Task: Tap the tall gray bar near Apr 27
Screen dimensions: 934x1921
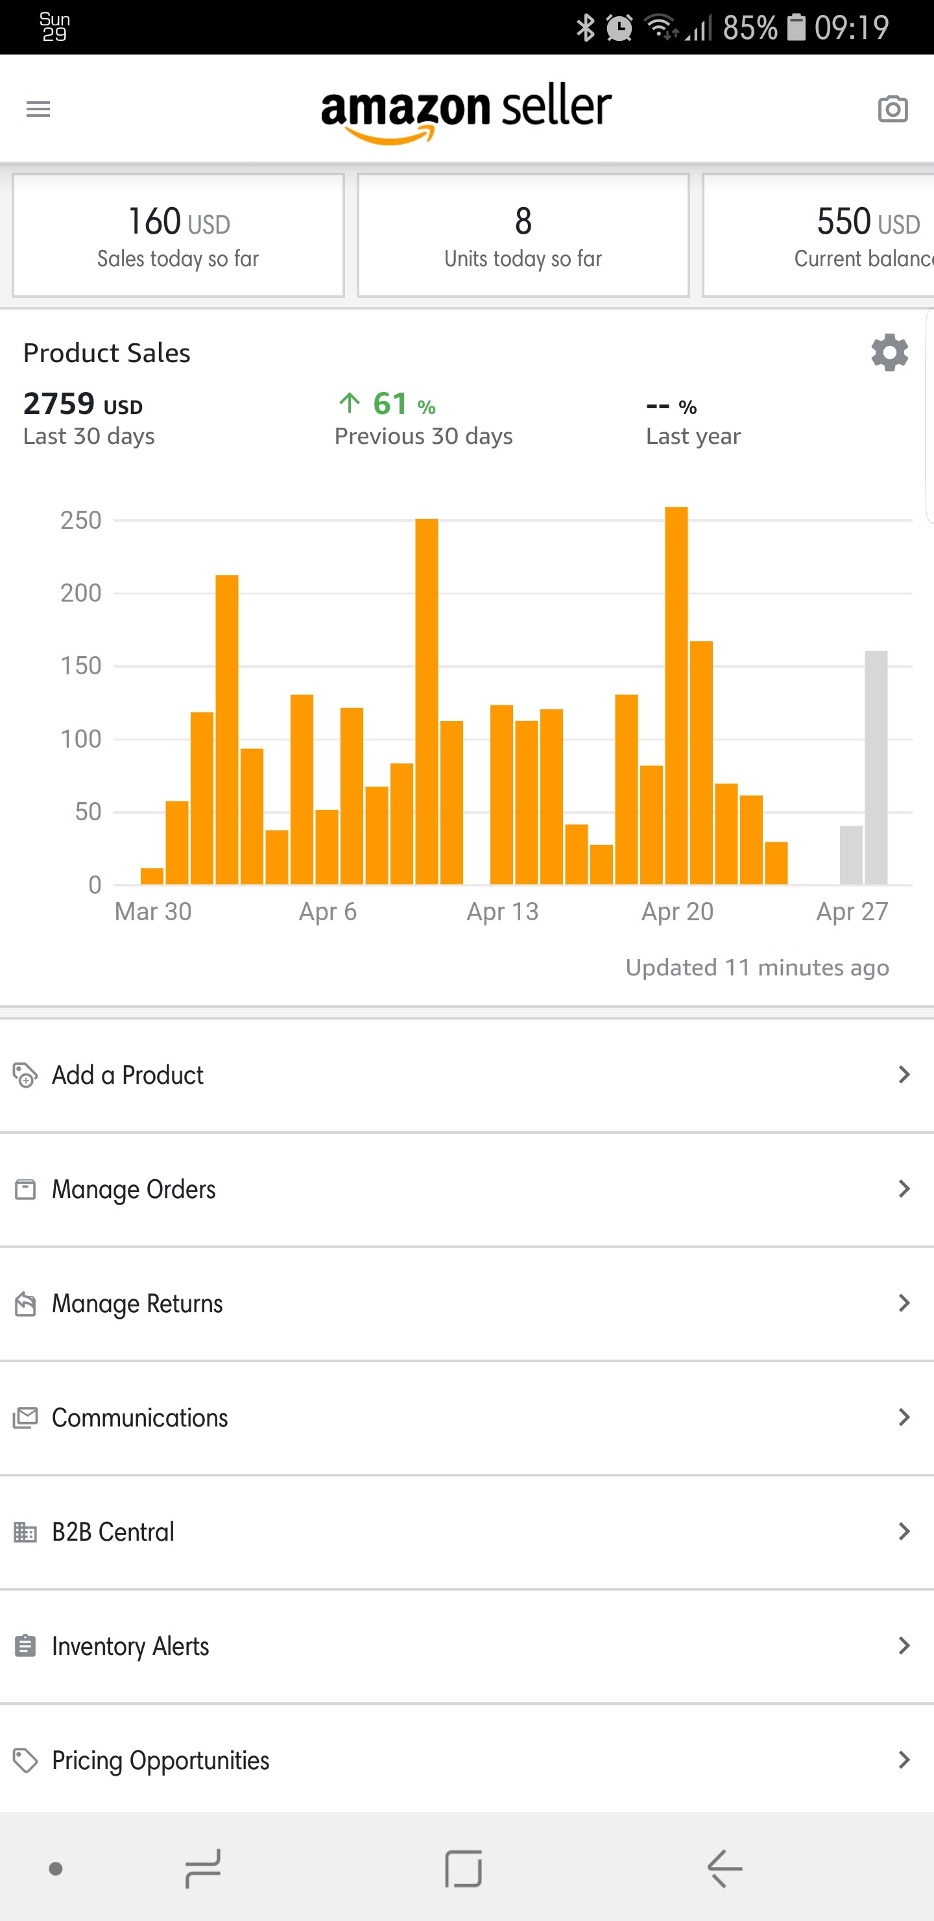Action: point(876,767)
